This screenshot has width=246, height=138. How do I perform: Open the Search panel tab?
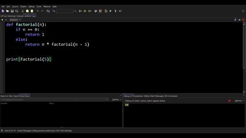[16, 96]
